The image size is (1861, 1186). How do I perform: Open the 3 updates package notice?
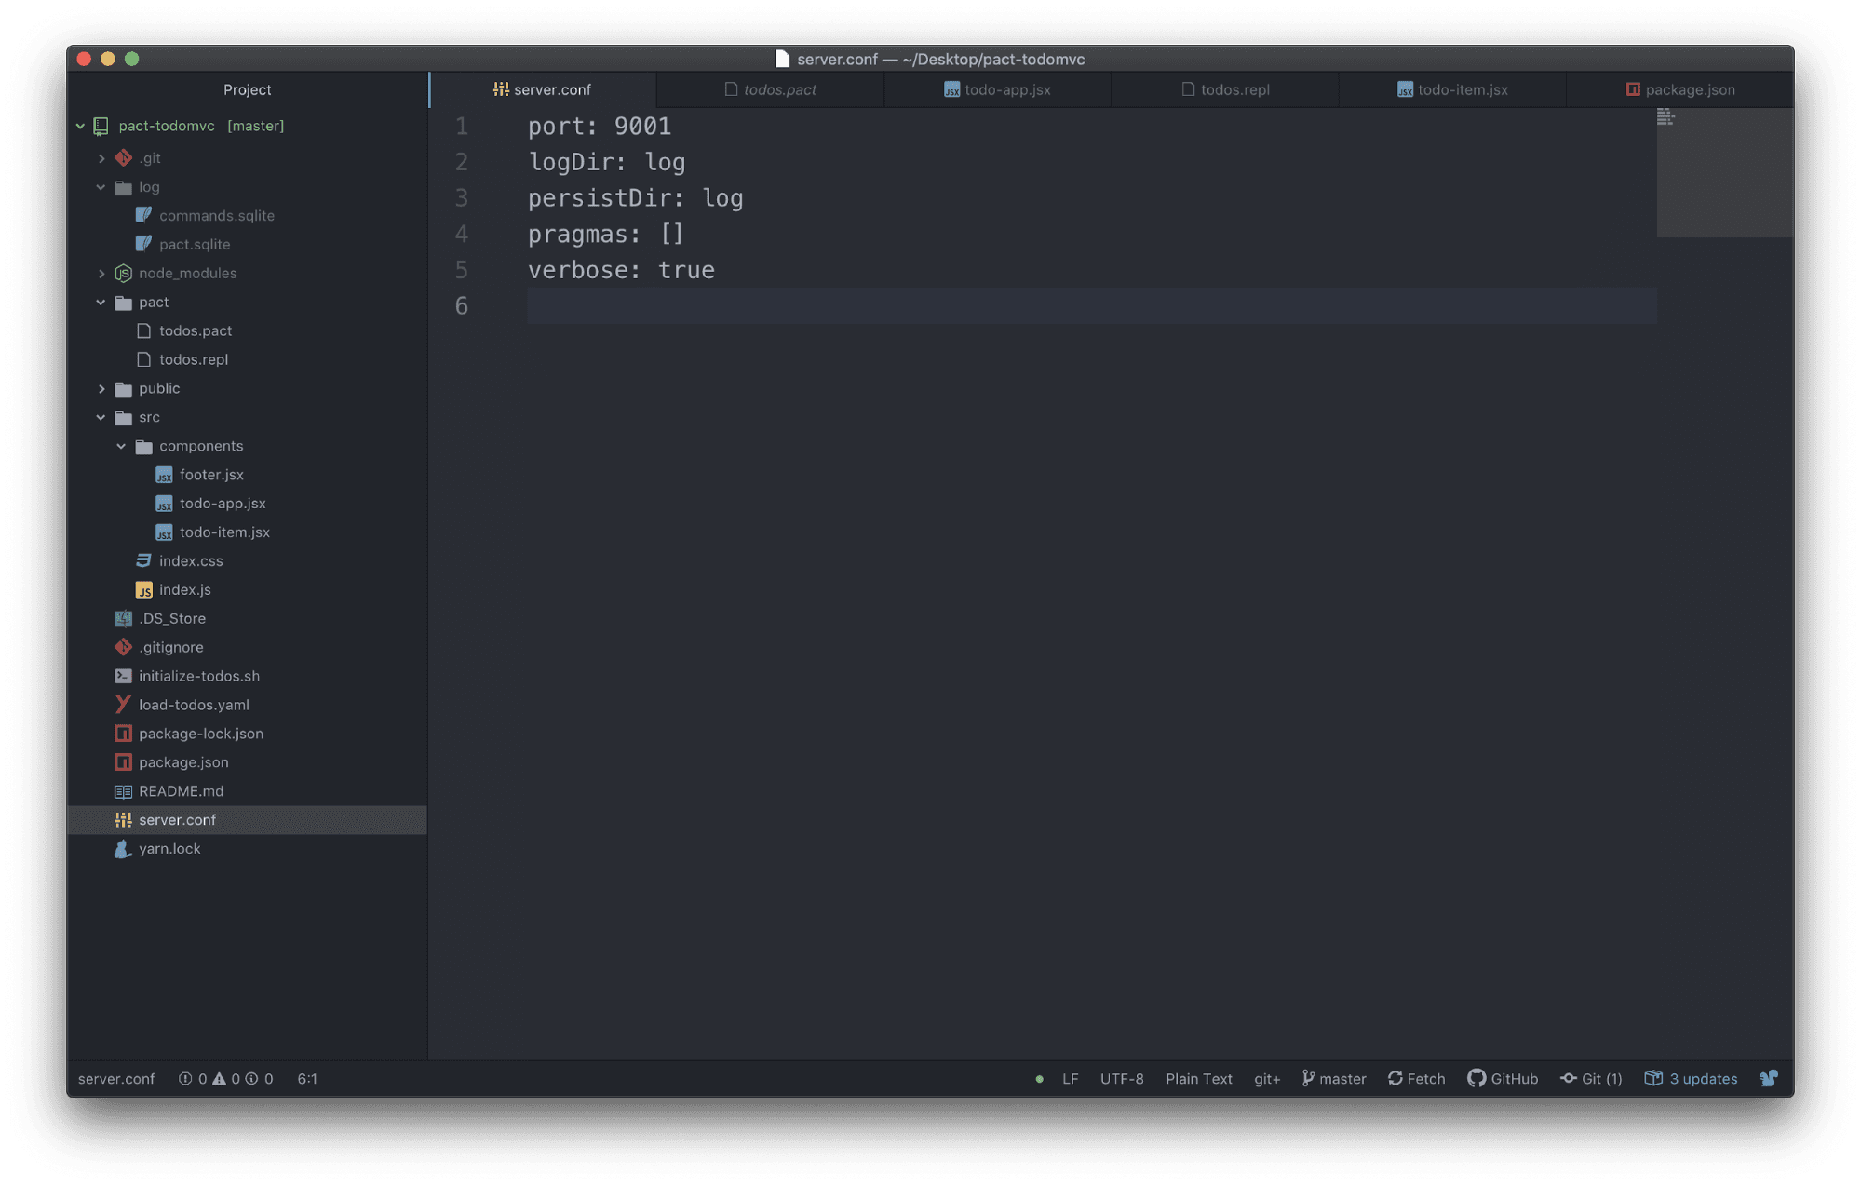[x=1691, y=1079]
